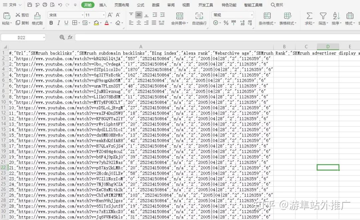Click the Insert Function fx icon
Image resolution: width=360 pixels, height=220 pixels.
[70, 37]
